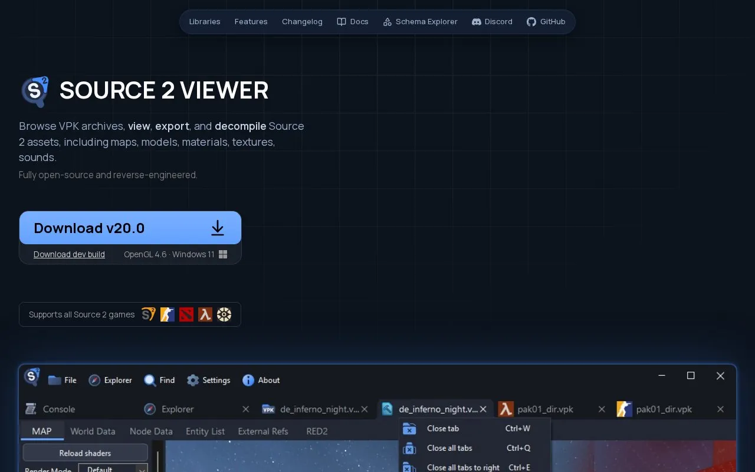Click the download arrow icon
Viewport: 755px width, 472px height.
(x=218, y=228)
